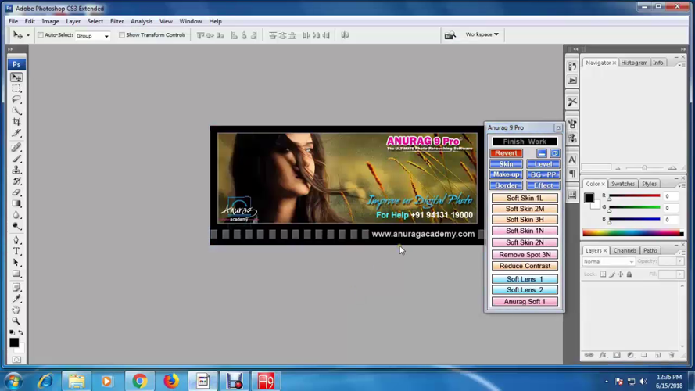The image size is (695, 391).
Task: Select the Eraser tool
Action: [x=16, y=192]
